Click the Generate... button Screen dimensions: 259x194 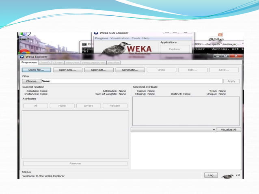pos(130,70)
